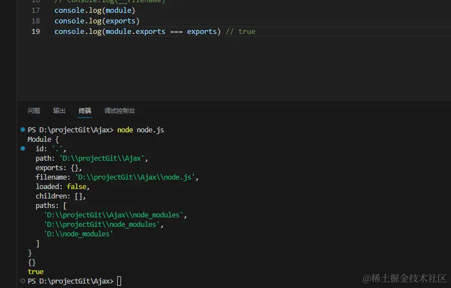Screen dimensions: 451x288
Task: Switch to the 输出 tab
Action: (x=59, y=111)
